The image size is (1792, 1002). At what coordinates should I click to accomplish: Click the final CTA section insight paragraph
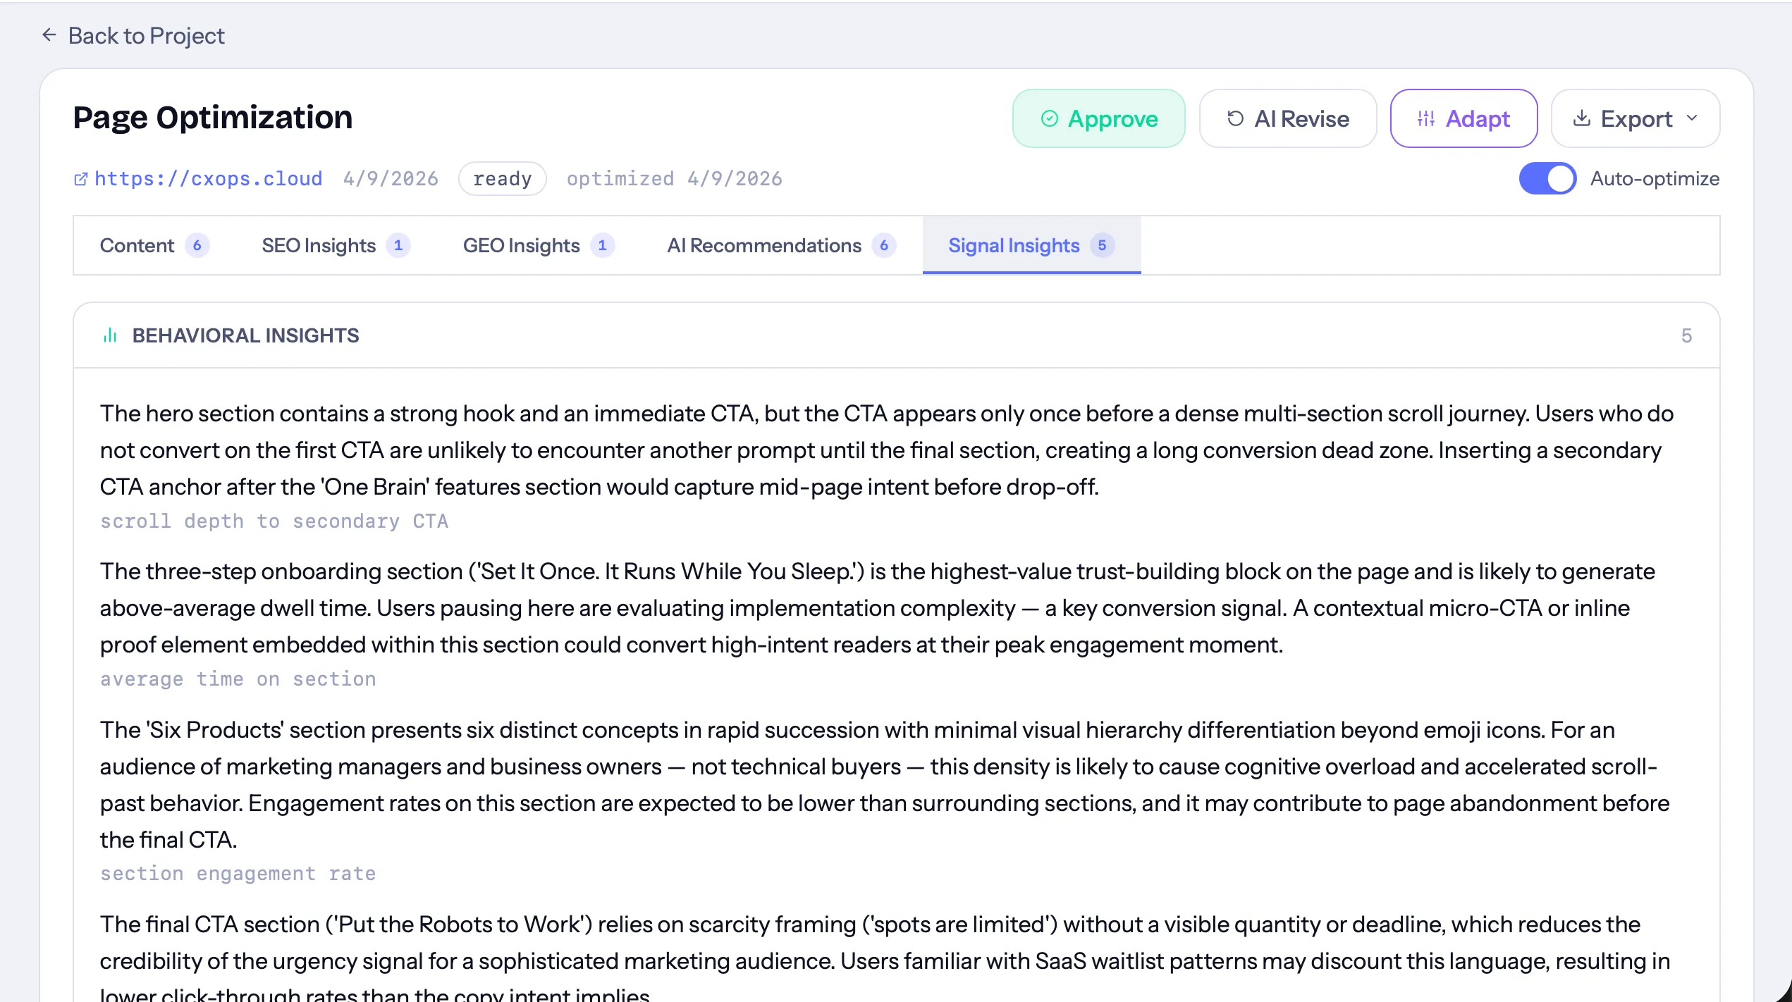click(885, 958)
